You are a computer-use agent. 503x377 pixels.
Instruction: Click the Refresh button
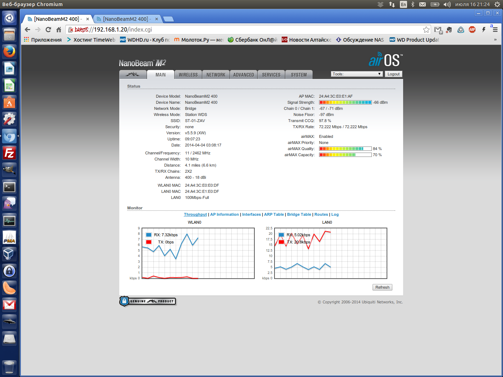point(382,287)
